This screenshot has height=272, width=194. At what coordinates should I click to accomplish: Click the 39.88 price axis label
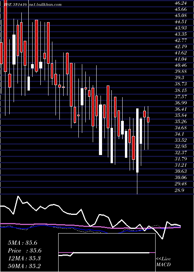click(180, 71)
